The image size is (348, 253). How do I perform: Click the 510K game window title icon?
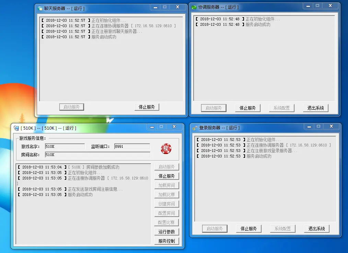coord(16,127)
